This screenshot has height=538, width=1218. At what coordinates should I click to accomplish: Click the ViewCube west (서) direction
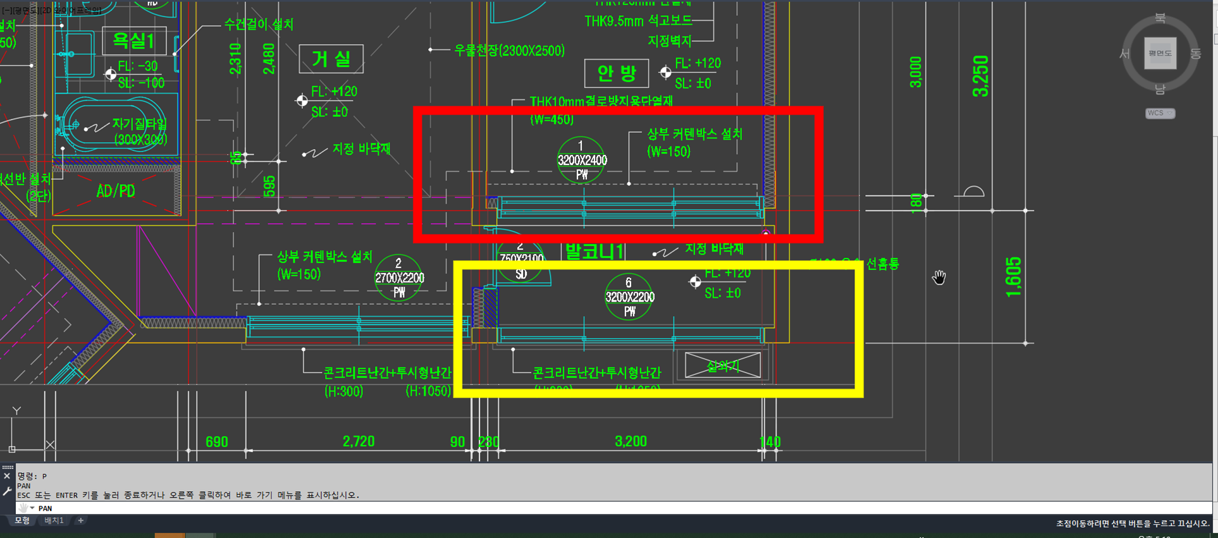click(1124, 54)
